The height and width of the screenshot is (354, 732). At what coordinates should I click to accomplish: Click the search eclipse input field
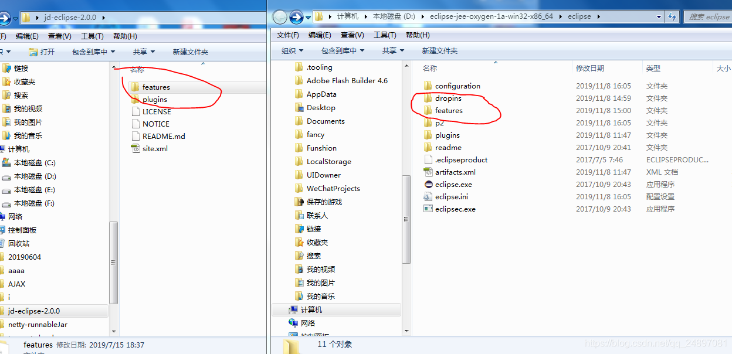tap(709, 16)
